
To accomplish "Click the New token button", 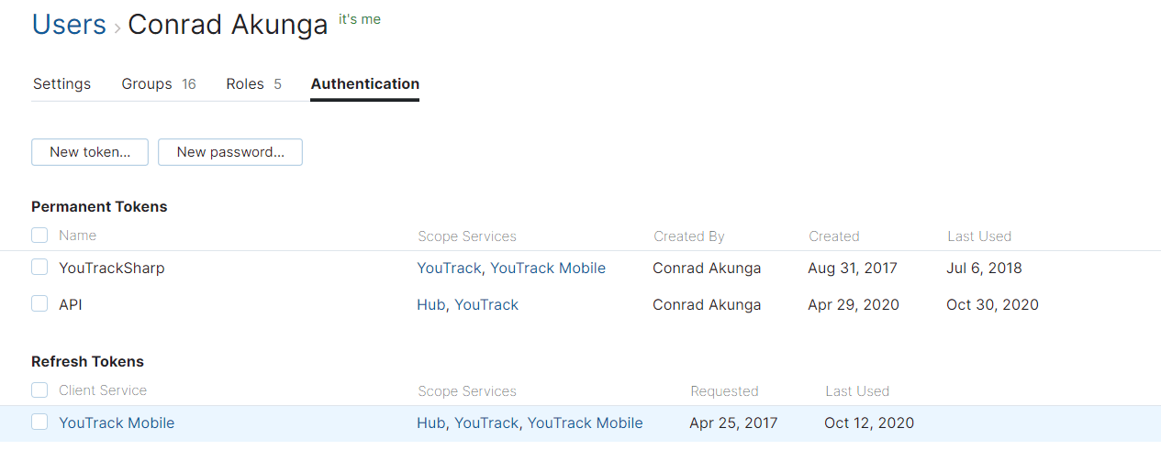I will click(90, 152).
